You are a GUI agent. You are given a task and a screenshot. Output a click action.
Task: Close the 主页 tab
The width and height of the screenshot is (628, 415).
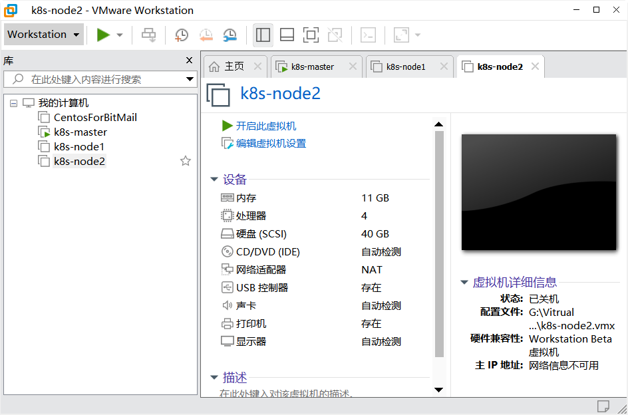pos(257,67)
